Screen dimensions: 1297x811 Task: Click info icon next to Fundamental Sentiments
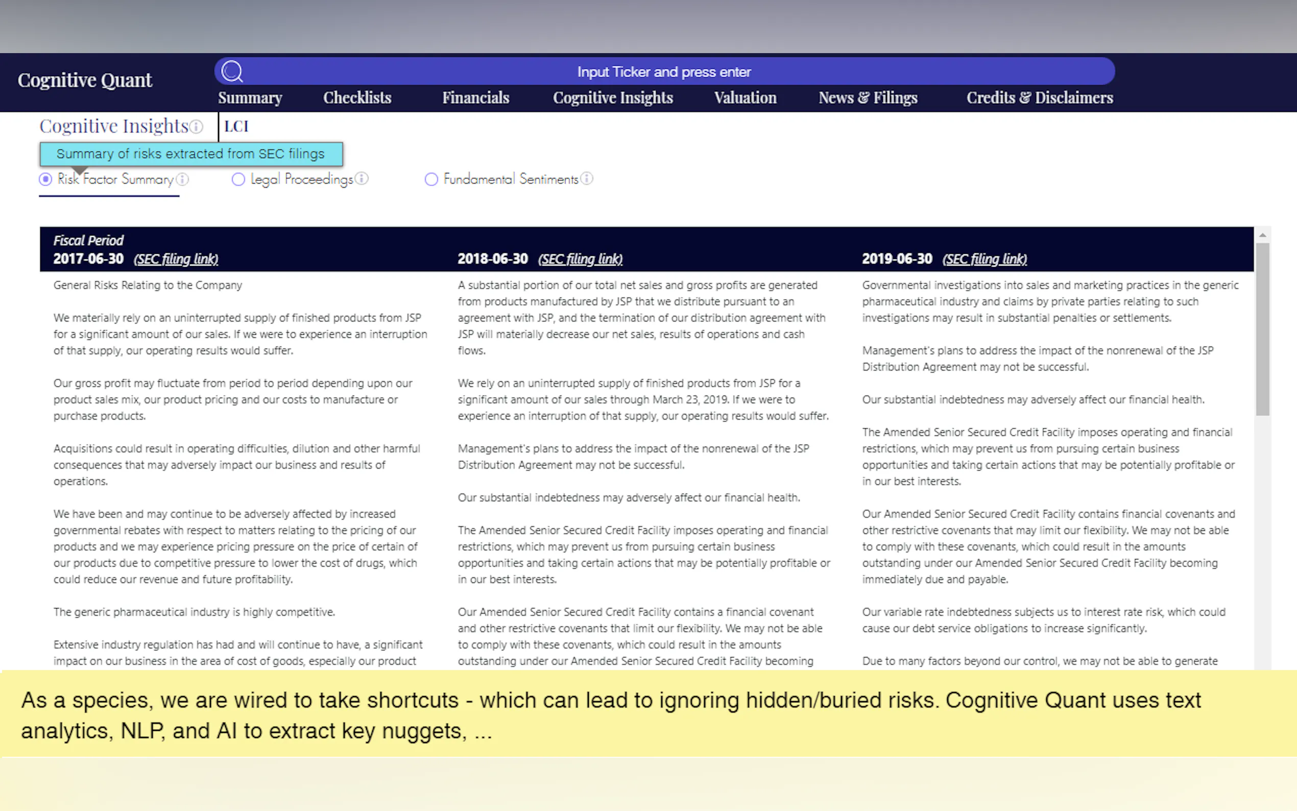587,179
